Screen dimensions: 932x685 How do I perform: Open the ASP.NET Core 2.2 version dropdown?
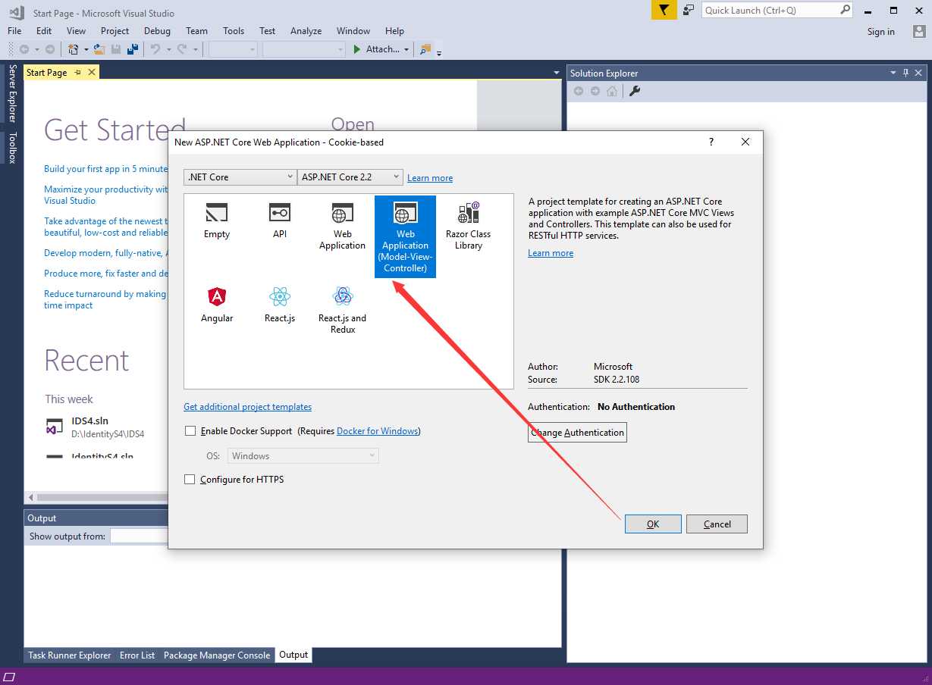(350, 177)
